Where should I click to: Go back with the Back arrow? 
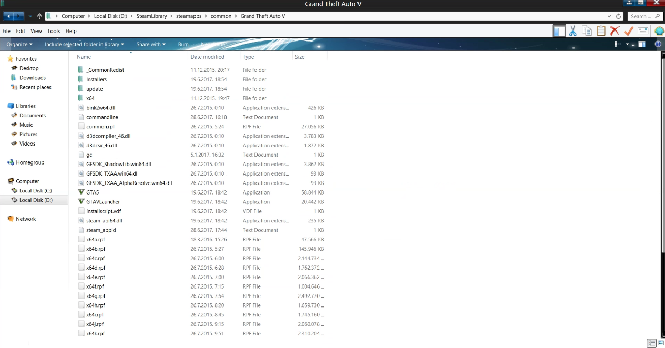[8, 16]
